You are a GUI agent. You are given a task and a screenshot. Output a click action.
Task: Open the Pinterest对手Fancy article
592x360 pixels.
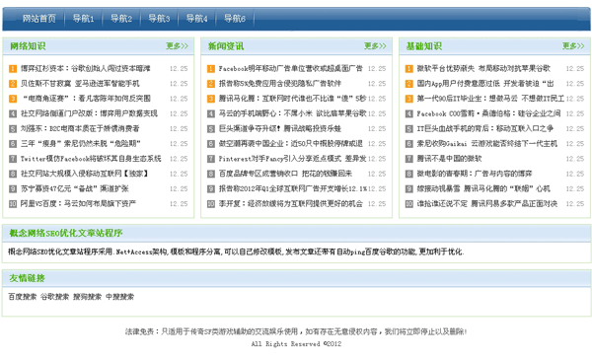(293, 159)
